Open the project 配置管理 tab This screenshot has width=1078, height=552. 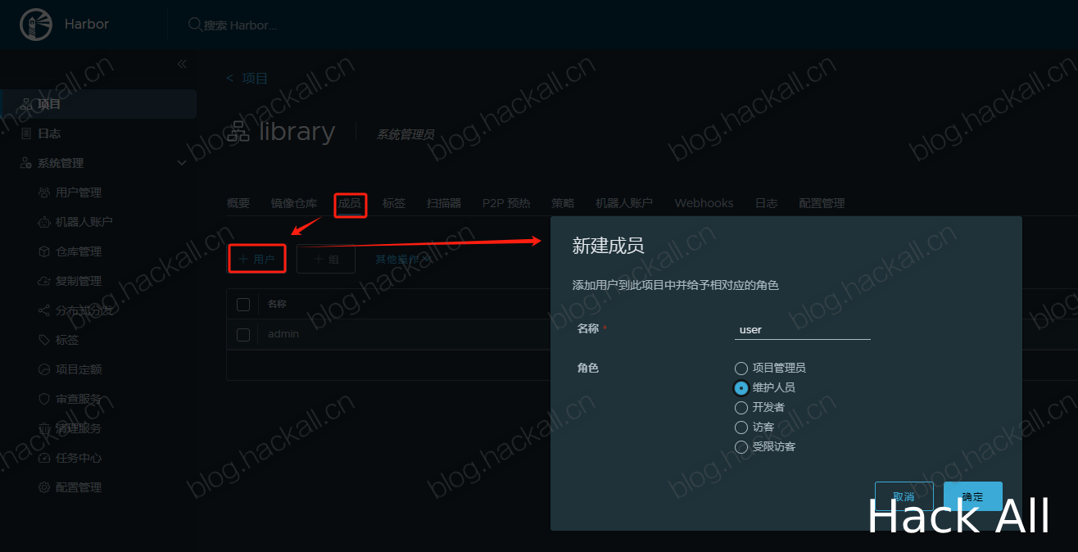click(822, 203)
